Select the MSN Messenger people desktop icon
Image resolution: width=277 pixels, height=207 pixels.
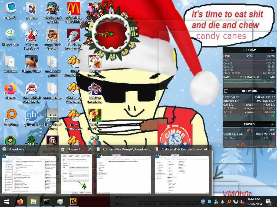point(95,140)
